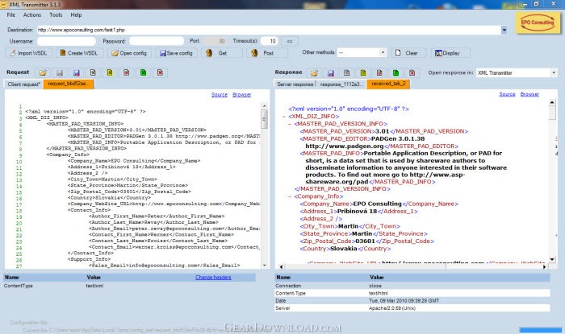Screen dimensions: 565x334
Task: Collapse the XML_DIZ_INFO node in response
Action: 284,117
